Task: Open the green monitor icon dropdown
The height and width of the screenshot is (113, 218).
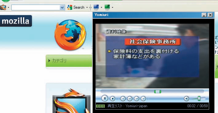Action: [112, 7]
